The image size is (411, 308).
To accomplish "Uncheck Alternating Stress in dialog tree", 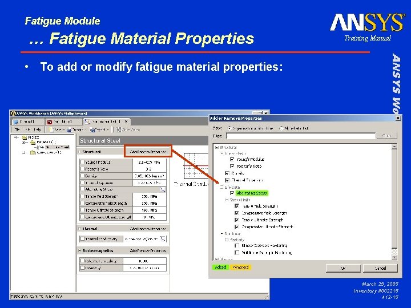I will click(x=232, y=193).
